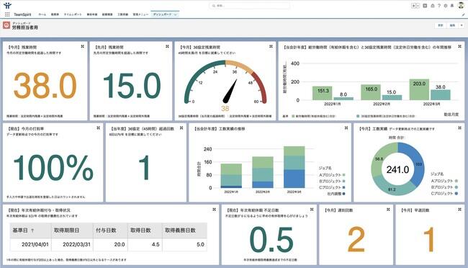Click the 取得期限日 column header
This screenshot has height=268, width=468.
coord(72,231)
